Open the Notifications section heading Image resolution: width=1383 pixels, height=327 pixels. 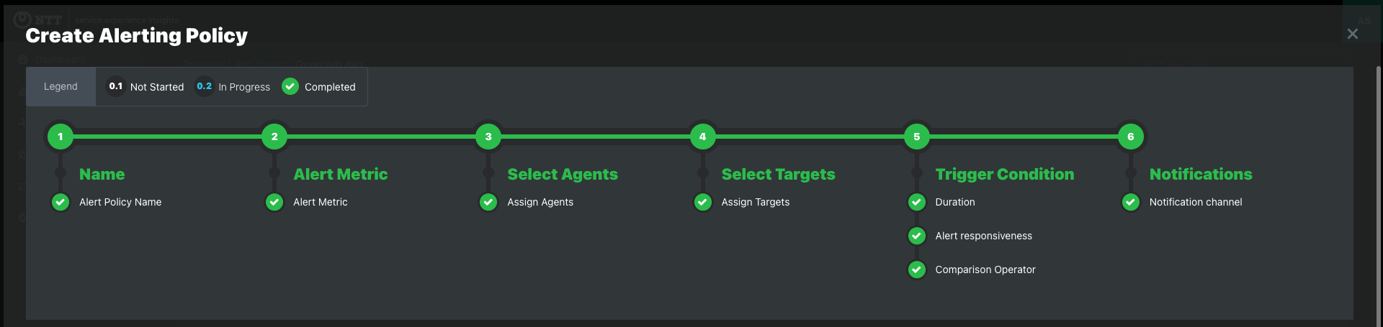(1201, 174)
